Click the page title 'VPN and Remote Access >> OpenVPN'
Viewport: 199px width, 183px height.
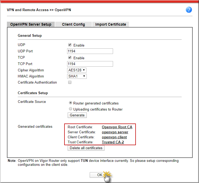(x=39, y=10)
